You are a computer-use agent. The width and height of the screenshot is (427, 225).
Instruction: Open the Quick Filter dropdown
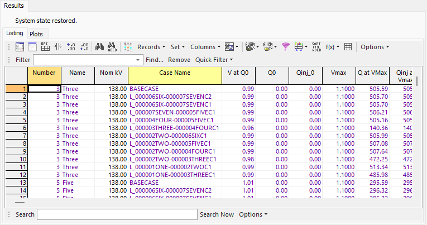214,60
